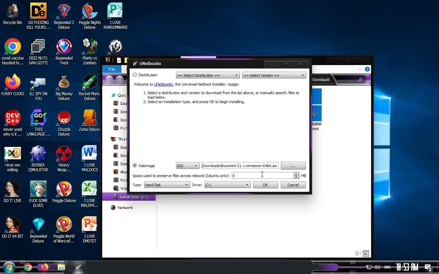This screenshot has height=274, width=439.
Task: Open the Dev-C++ desktop icon
Action: (12, 123)
